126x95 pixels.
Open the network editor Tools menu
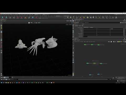pos(85,42)
